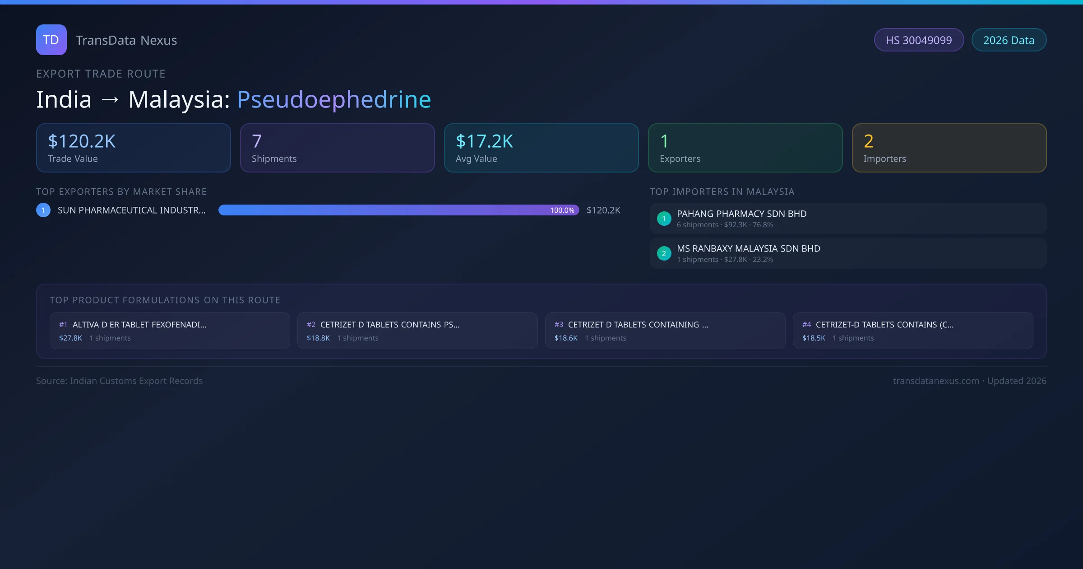Click the PAHANG PHARMACY SDN BHD importer entry

847,218
